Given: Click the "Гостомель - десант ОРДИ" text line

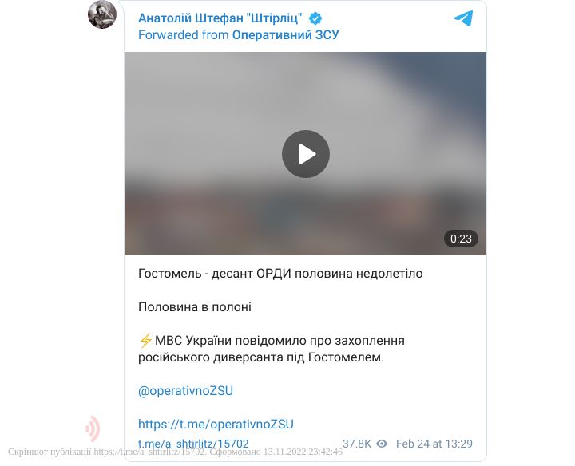Looking at the screenshot, I should 280,274.
